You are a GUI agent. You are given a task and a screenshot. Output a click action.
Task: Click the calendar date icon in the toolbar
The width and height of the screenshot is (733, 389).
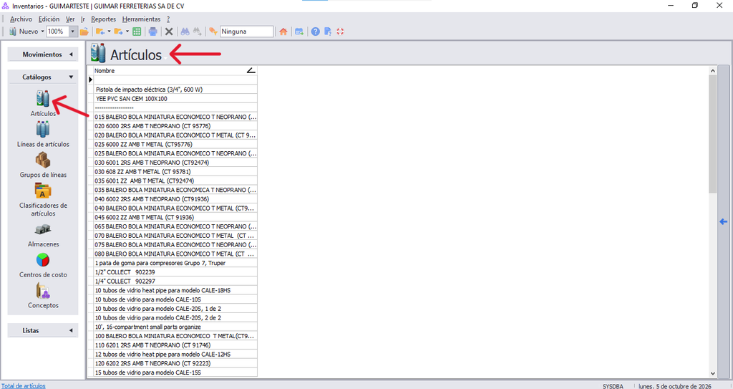pyautogui.click(x=299, y=32)
